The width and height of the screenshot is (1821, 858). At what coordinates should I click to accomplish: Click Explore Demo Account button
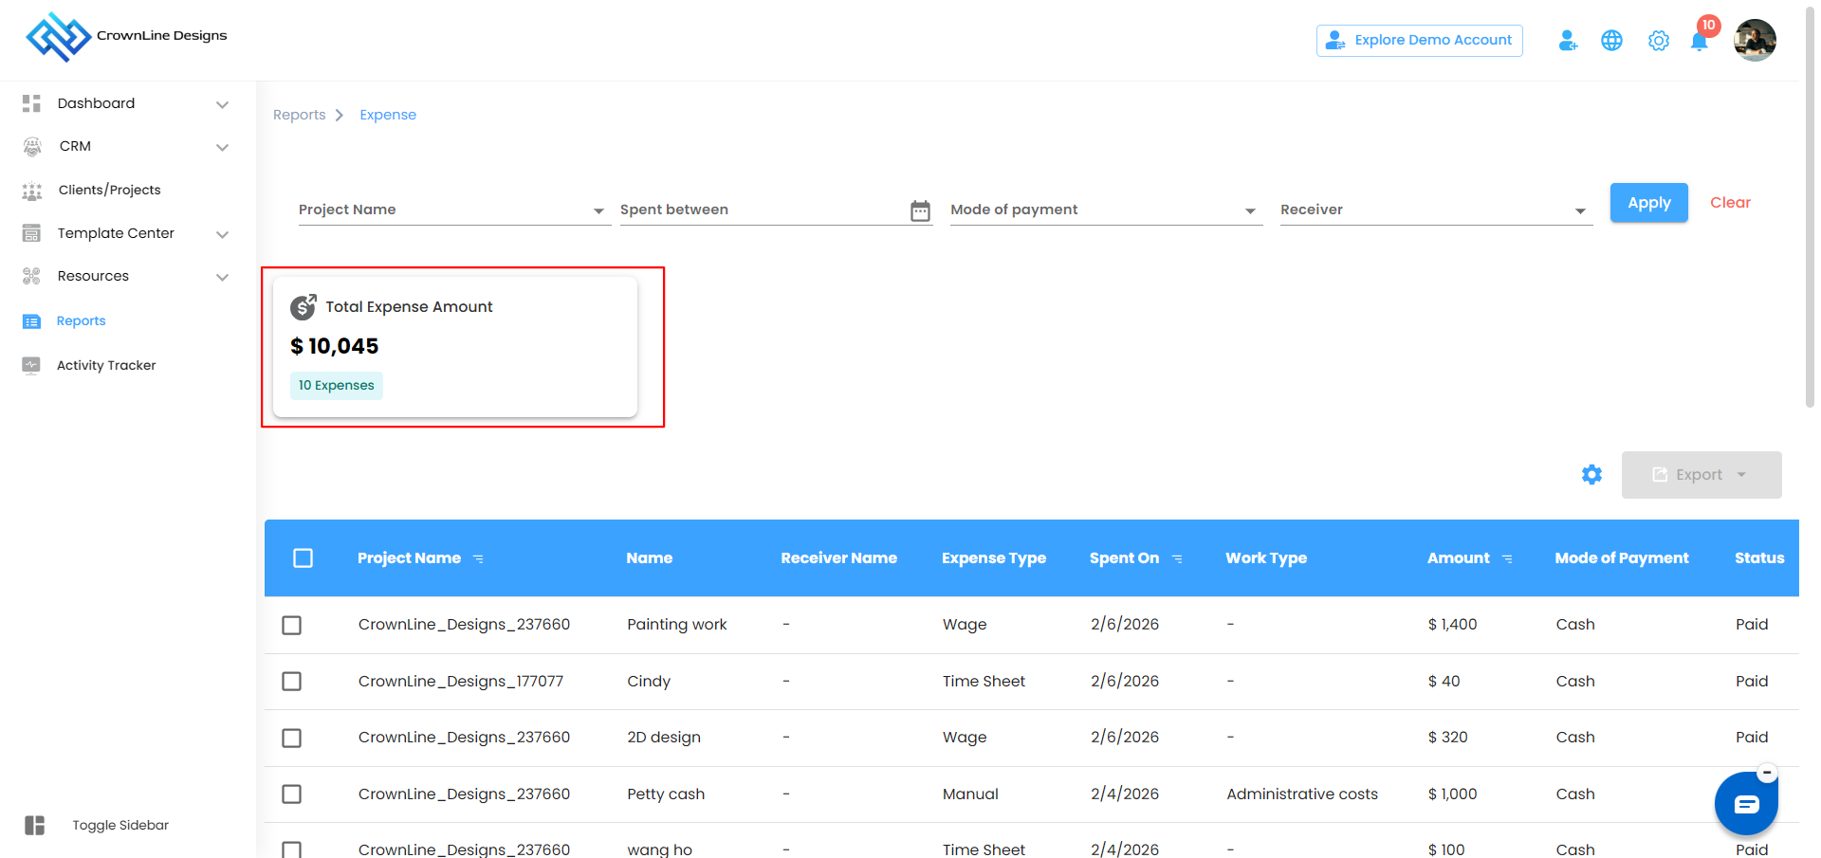point(1420,41)
